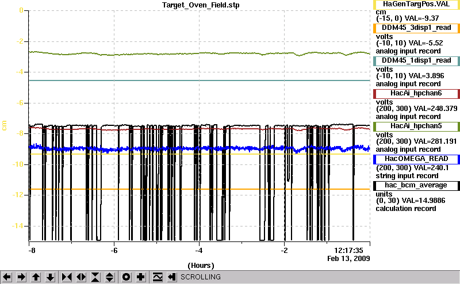Click the VAL=248.379 reading text

[x=435, y=109]
